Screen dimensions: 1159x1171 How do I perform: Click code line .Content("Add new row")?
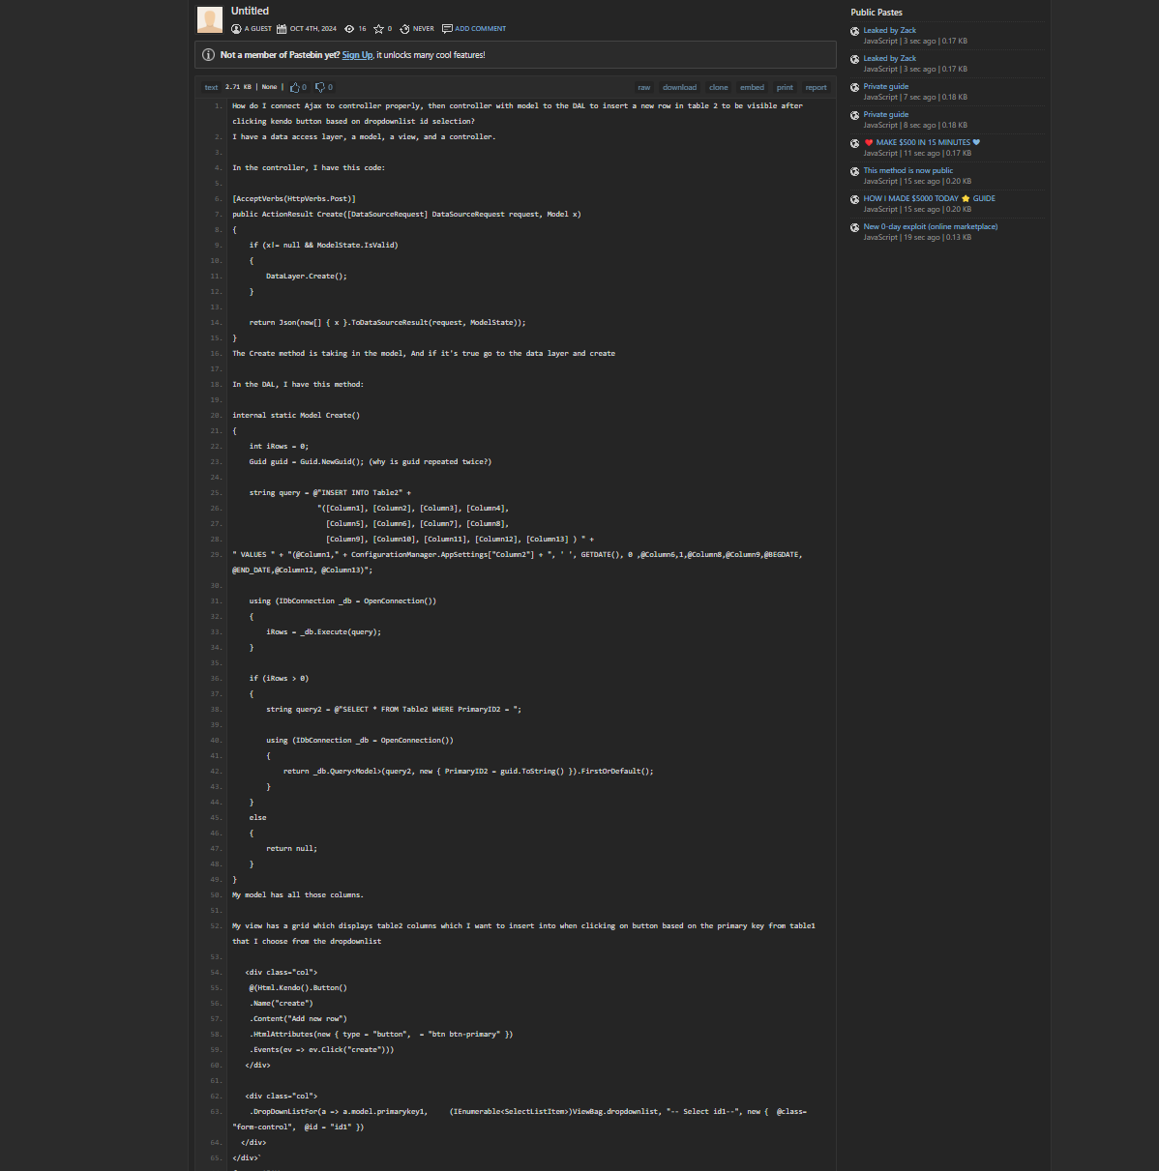point(298,1018)
